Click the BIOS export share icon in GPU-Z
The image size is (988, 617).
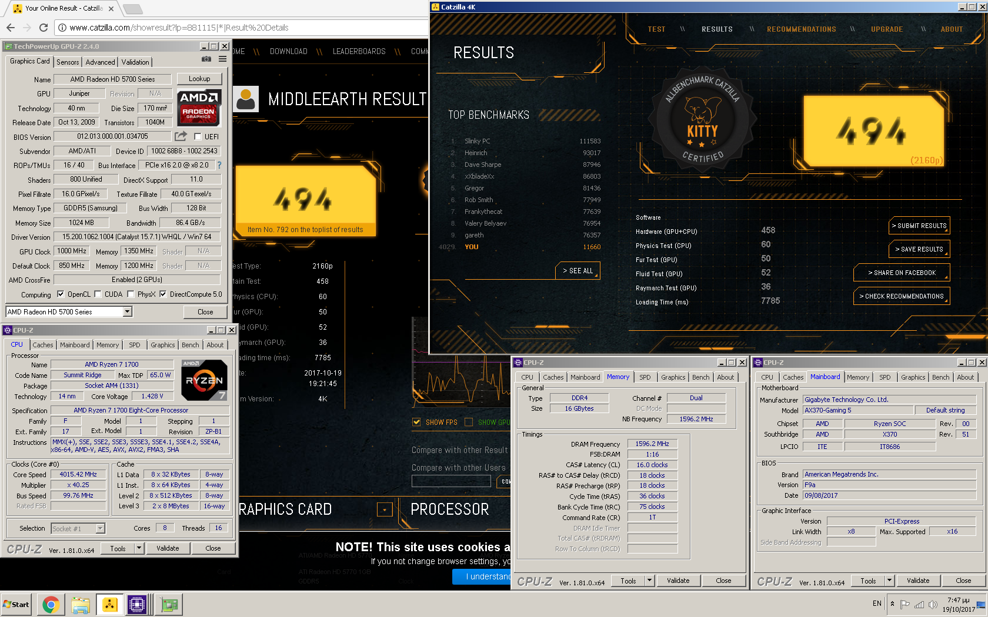point(181,136)
